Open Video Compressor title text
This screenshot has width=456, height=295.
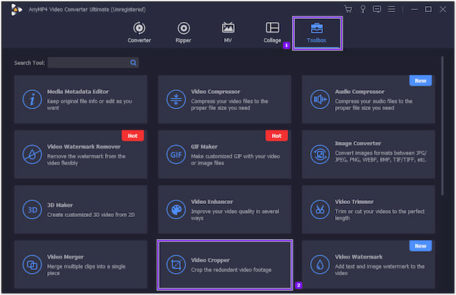point(216,92)
